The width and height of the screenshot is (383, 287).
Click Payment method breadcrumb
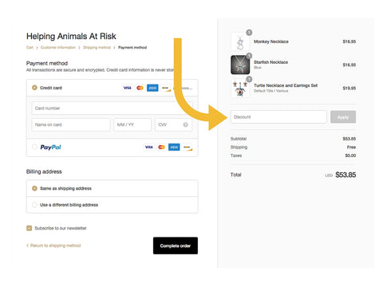click(132, 48)
